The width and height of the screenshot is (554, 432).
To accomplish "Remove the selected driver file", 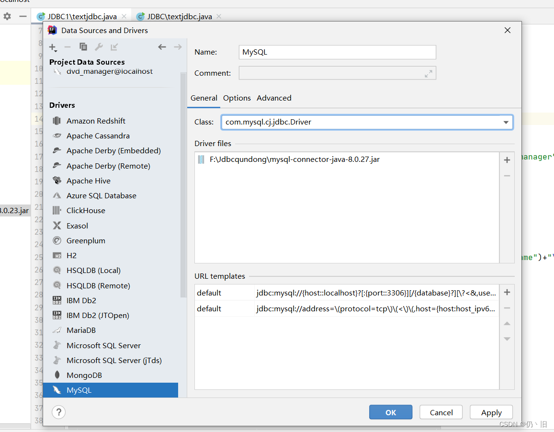I will (507, 176).
